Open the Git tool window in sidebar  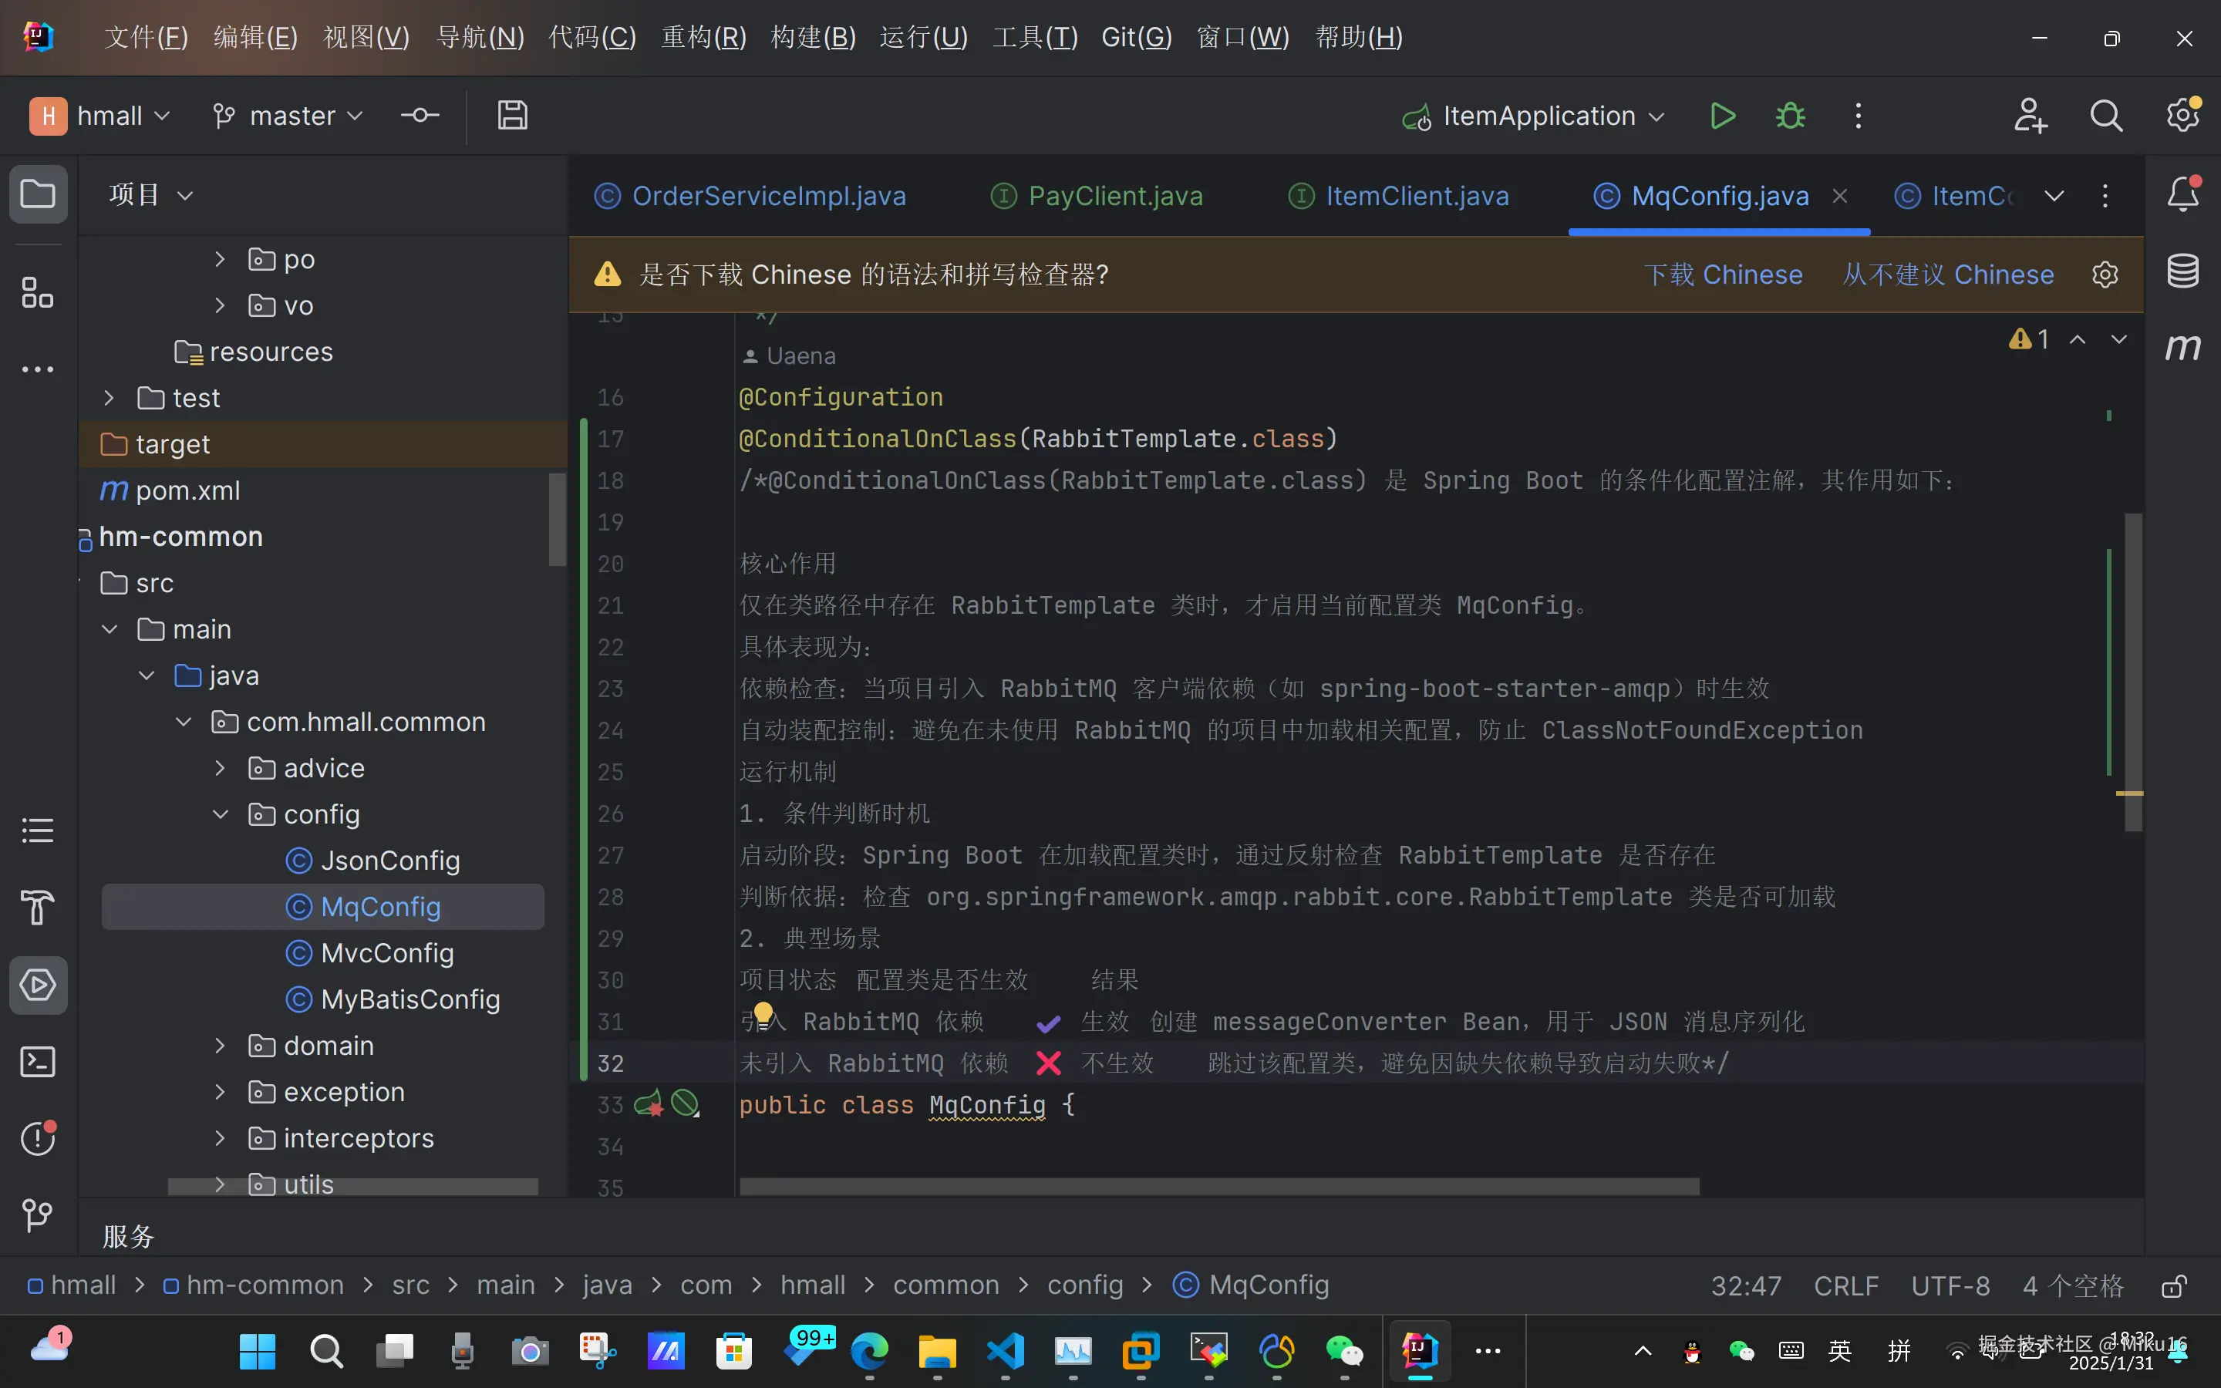point(38,1215)
